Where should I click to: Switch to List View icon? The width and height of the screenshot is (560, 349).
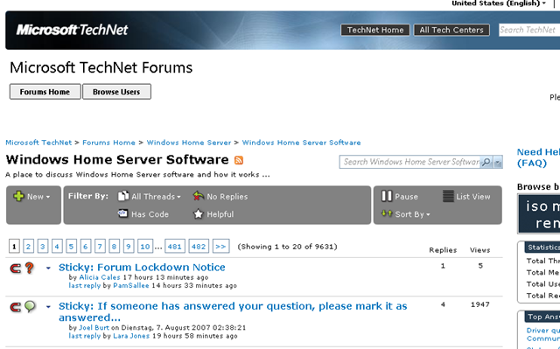[x=448, y=196]
